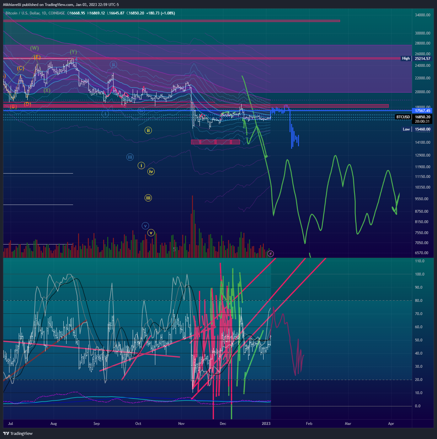Viewport: 437px width, 439px height.
Task: Click the open value O16668.95
Action: click(x=76, y=13)
